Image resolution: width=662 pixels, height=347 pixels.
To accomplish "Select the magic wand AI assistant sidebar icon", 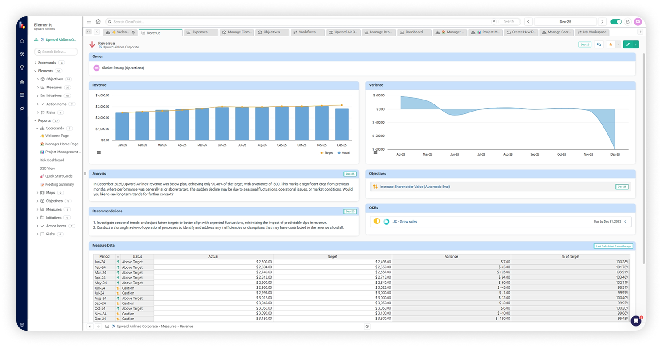I will (x=22, y=54).
